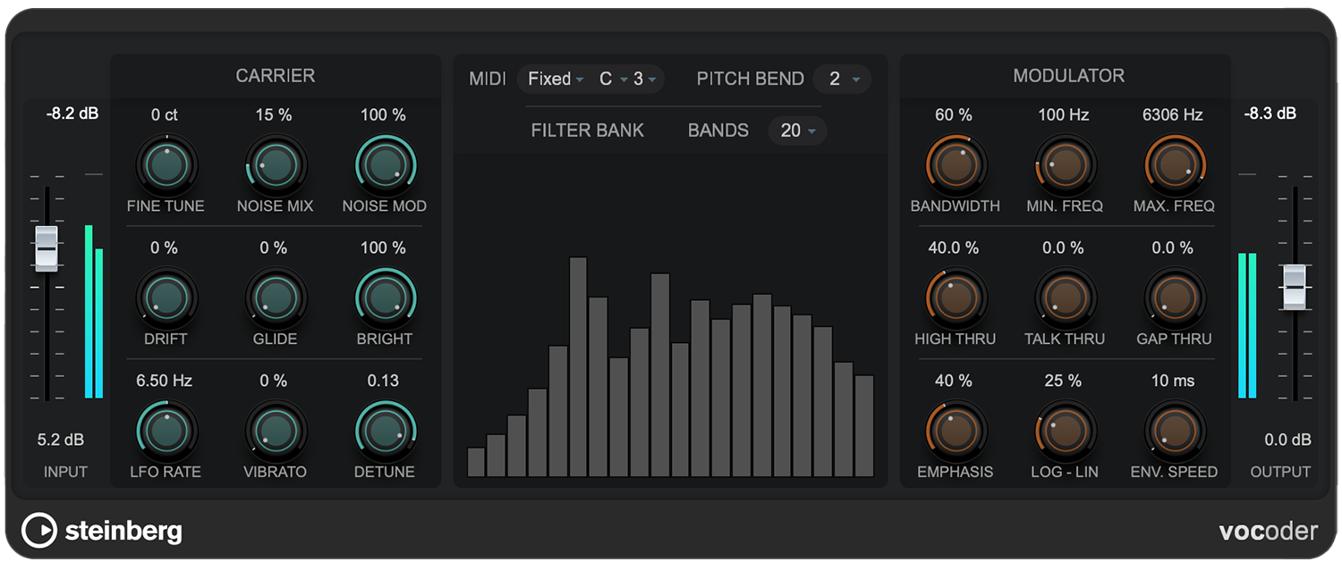
Task: Open the Bands count dropdown
Action: pos(798,131)
